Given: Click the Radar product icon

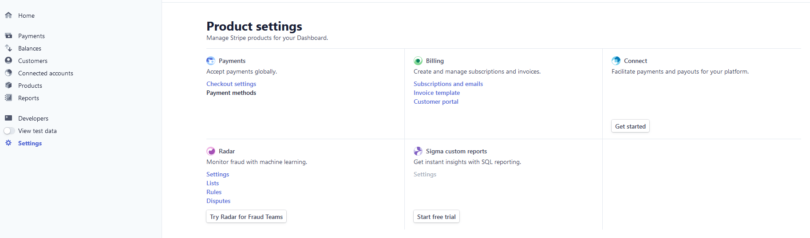Looking at the screenshot, I should tap(211, 151).
